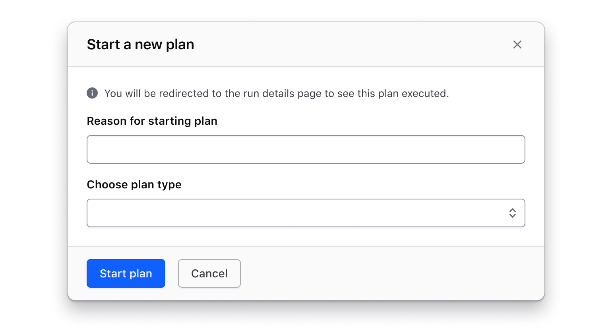The image size is (612, 329).
Task: Focus the Reason for starting plan field
Action: coord(306,149)
